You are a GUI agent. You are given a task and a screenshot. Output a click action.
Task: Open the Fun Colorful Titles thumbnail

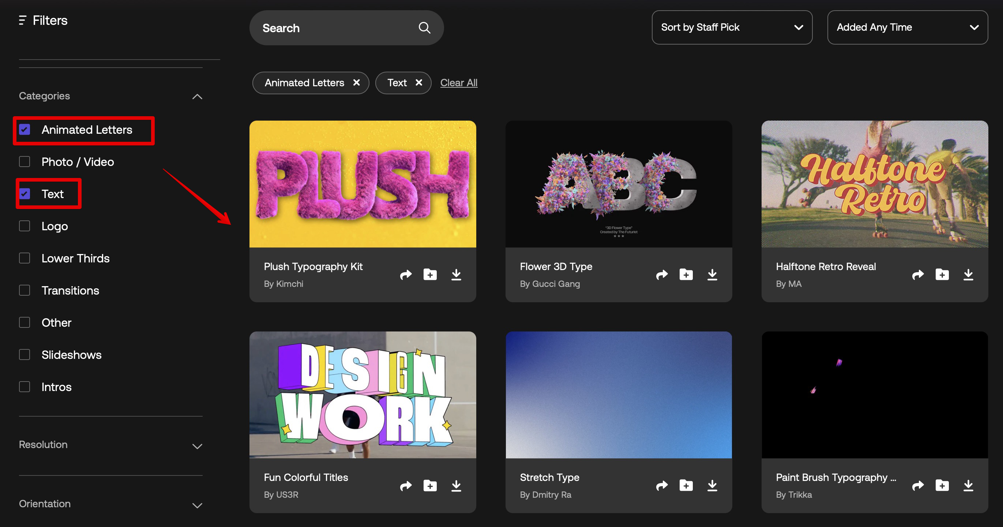point(362,394)
